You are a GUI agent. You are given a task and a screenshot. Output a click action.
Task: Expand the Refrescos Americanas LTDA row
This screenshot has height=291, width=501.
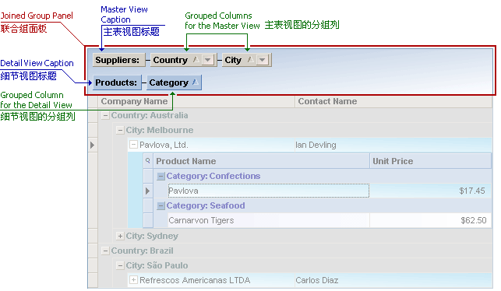click(133, 280)
